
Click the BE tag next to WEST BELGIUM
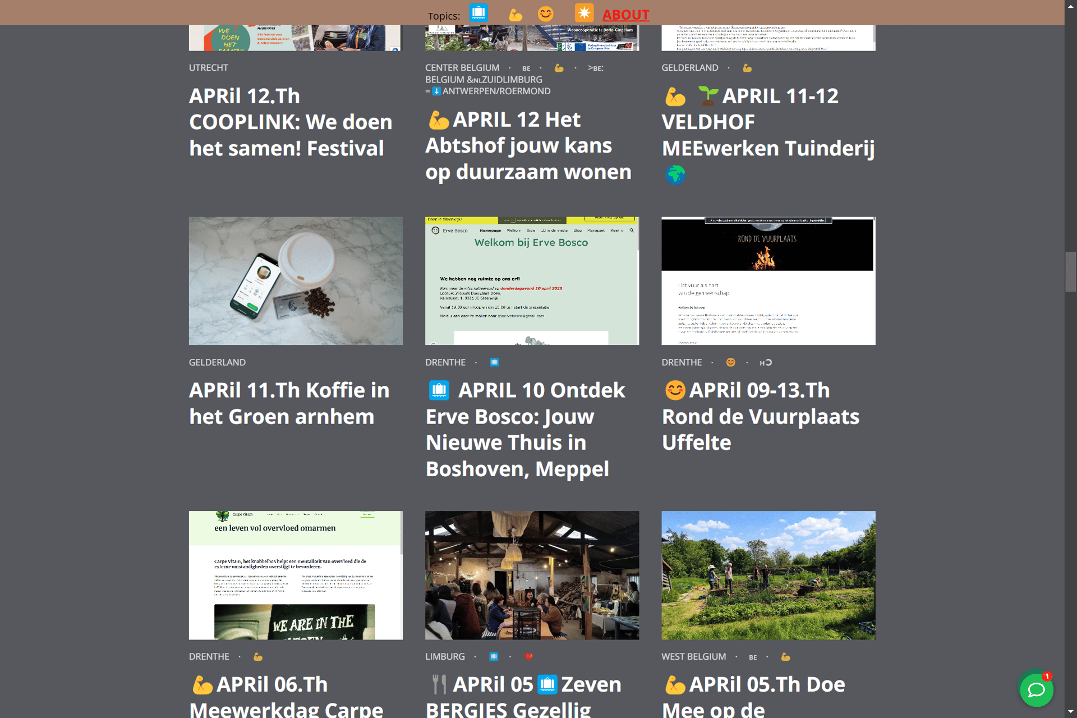pyautogui.click(x=753, y=657)
